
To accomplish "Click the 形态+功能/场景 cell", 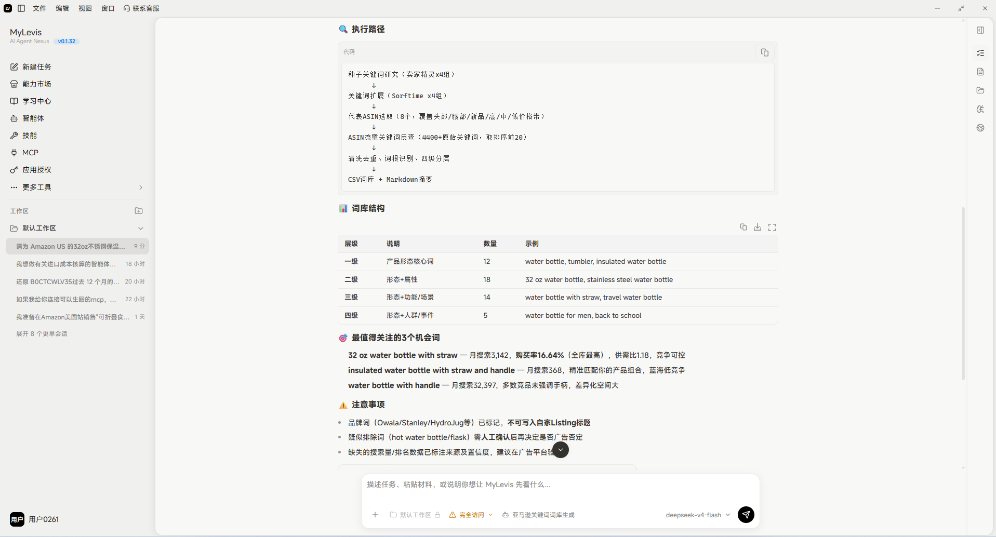I will point(410,297).
